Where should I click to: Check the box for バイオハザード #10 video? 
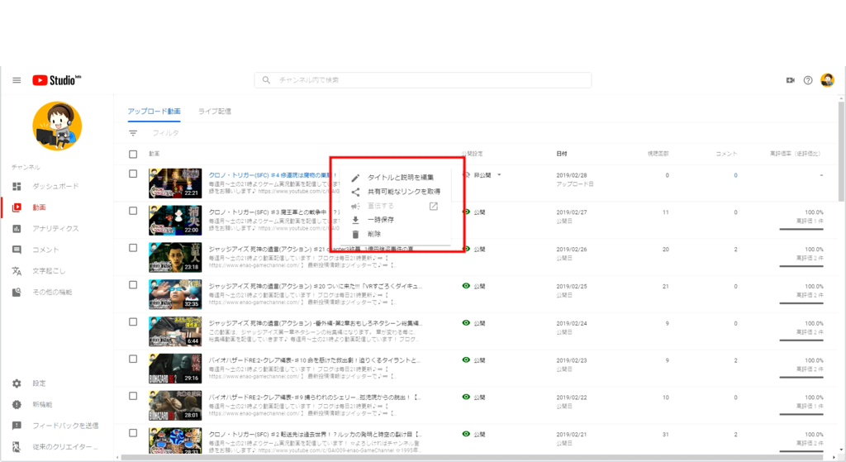coord(133,359)
